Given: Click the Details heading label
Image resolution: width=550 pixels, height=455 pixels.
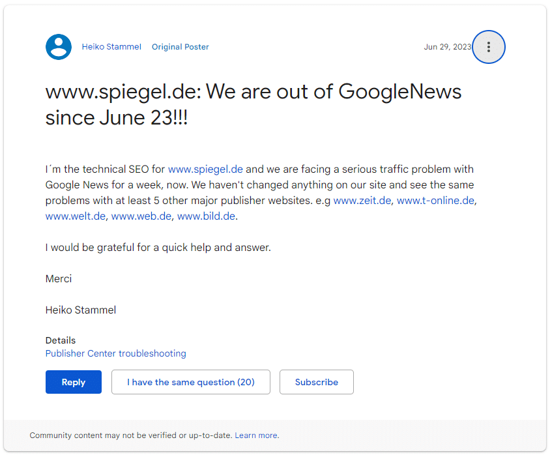Looking at the screenshot, I should pyautogui.click(x=61, y=340).
